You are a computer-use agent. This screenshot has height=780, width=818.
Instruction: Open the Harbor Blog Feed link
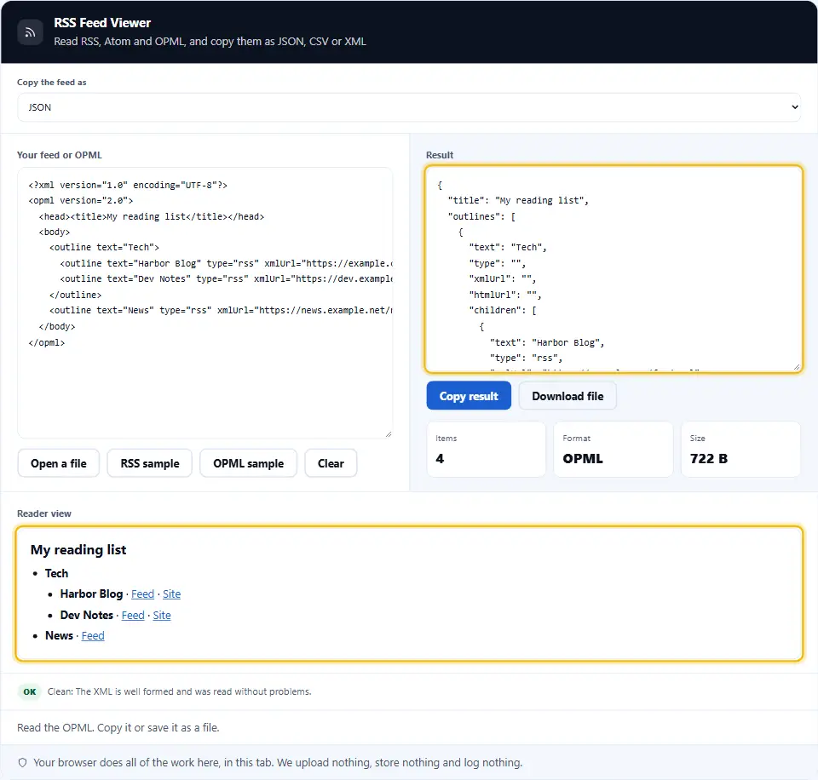[142, 594]
